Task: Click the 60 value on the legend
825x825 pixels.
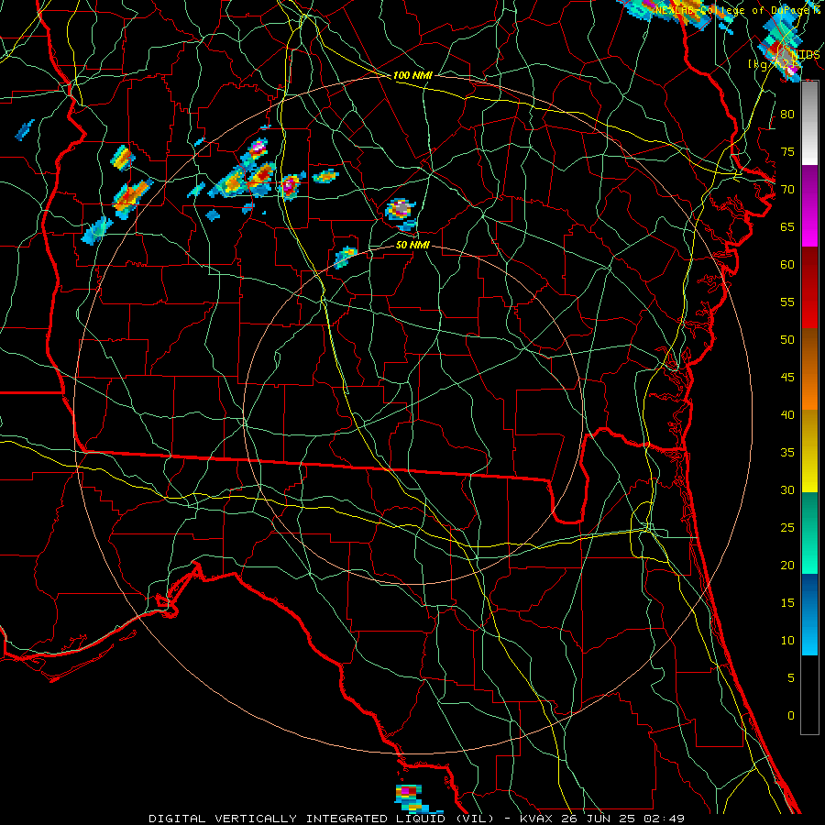Action: (x=787, y=265)
